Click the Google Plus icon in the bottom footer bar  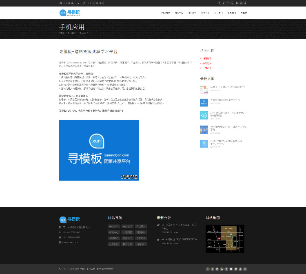click(217, 269)
